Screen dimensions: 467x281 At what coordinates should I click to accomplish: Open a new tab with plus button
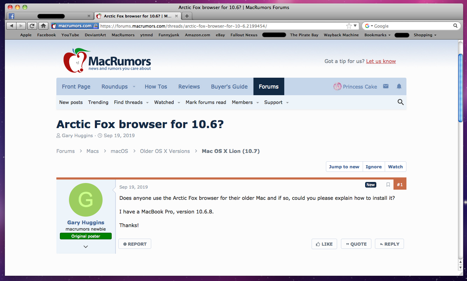point(187,16)
